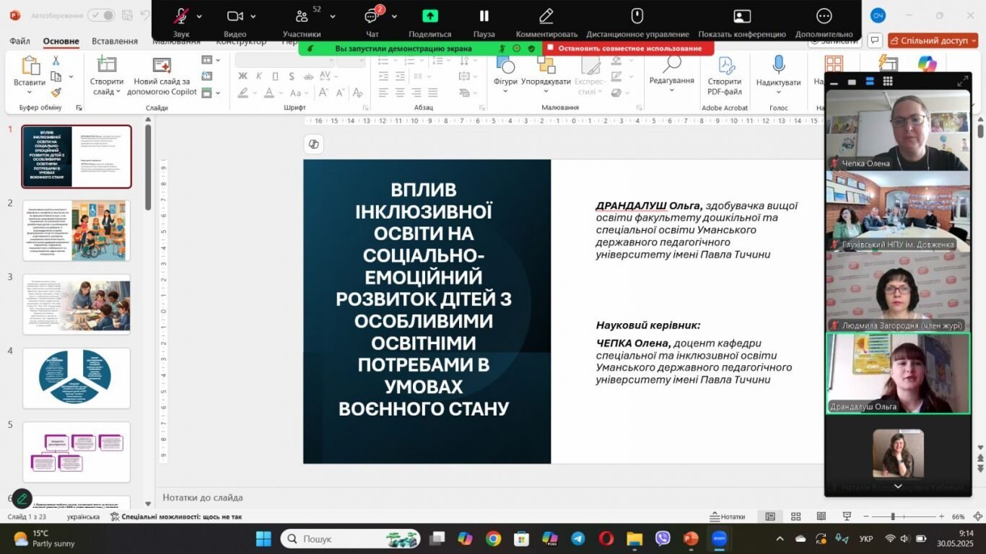The height and width of the screenshot is (554, 986).
Task: Open the Файл menu
Action: pyautogui.click(x=19, y=41)
